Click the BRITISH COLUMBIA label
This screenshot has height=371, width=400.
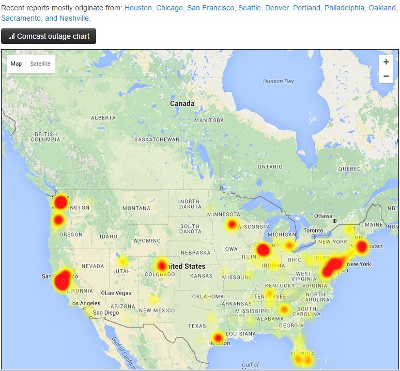(45, 137)
